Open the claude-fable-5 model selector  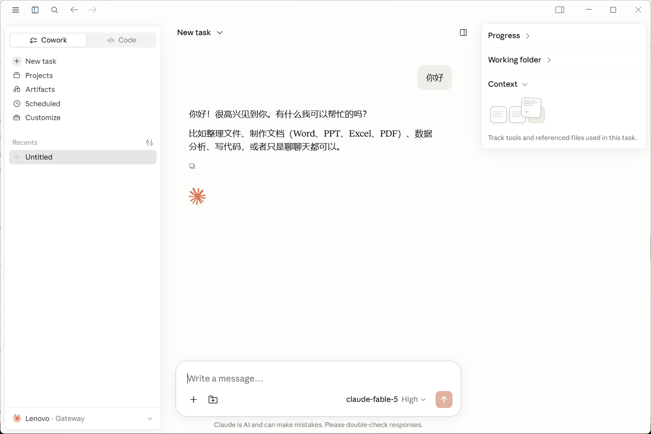pyautogui.click(x=386, y=399)
